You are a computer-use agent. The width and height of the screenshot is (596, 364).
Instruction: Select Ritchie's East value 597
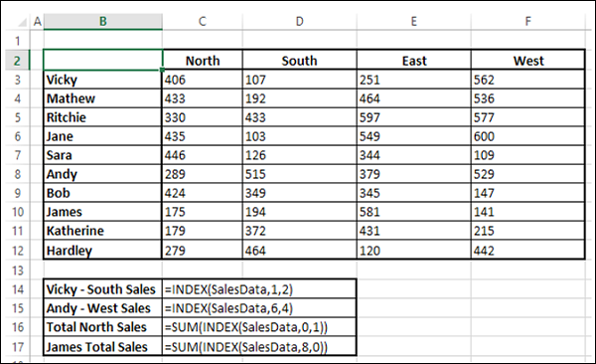coord(414,117)
